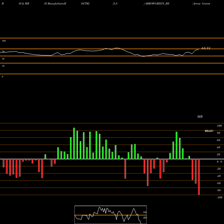Click the '-60' label on MR axis
Screen dimensions: 224x224
click(x=219, y=183)
